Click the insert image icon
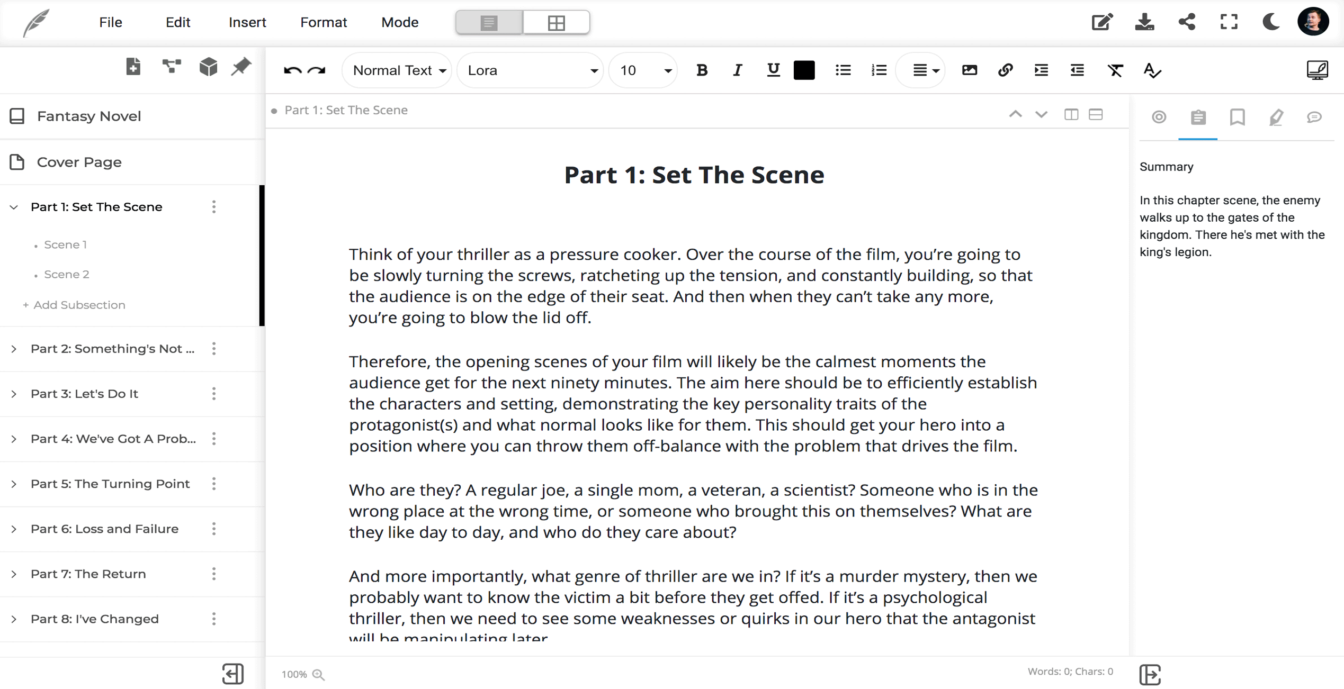The height and width of the screenshot is (689, 1344). 969,69
